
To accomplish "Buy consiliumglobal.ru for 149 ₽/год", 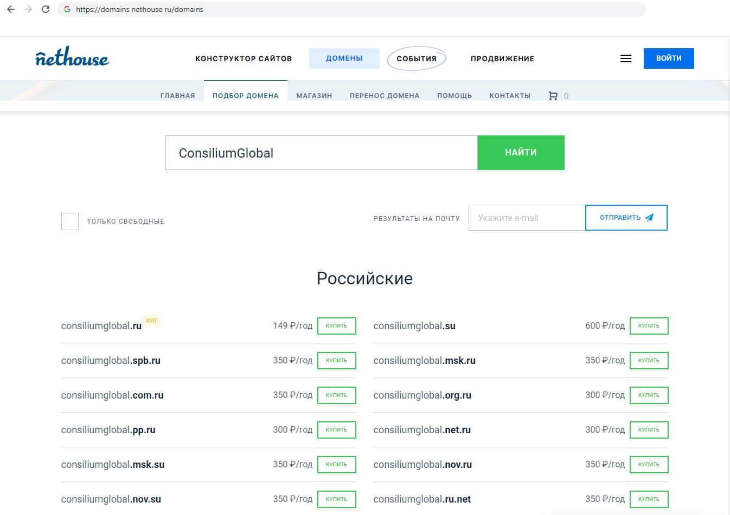I will pos(336,326).
